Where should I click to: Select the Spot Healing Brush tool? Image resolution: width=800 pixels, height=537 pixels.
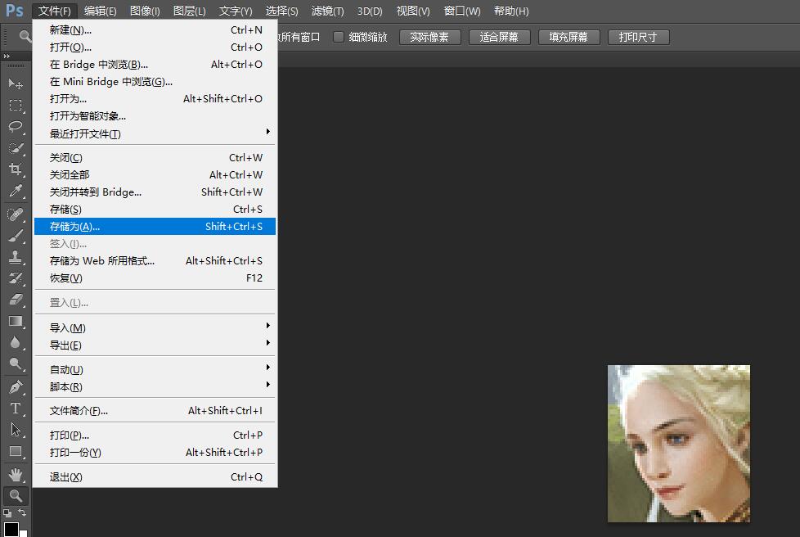16,214
